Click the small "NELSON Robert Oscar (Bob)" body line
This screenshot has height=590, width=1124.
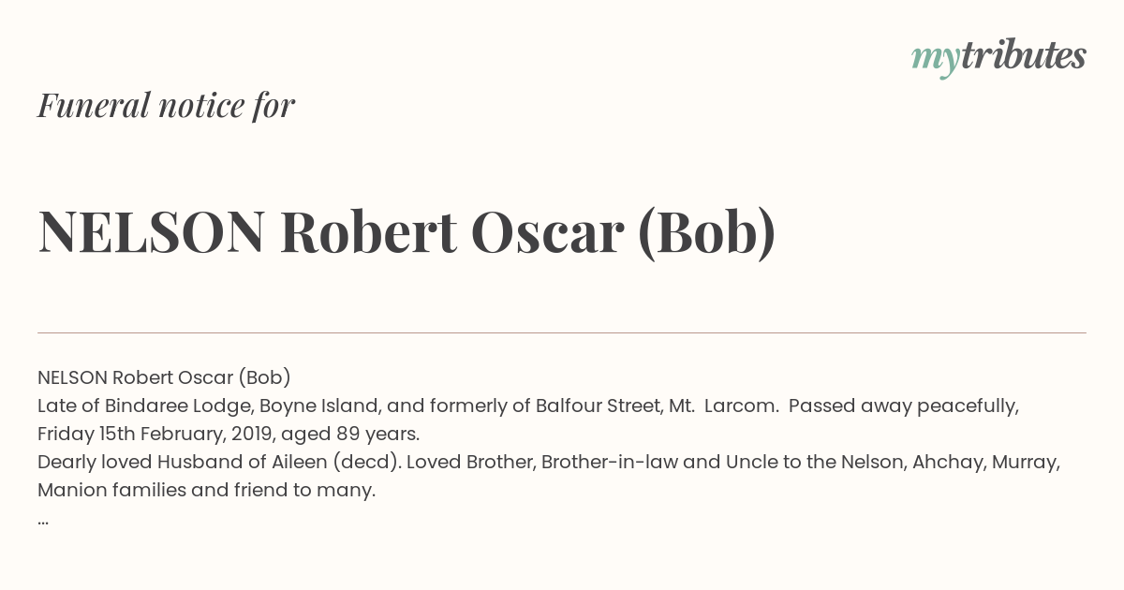tap(164, 377)
